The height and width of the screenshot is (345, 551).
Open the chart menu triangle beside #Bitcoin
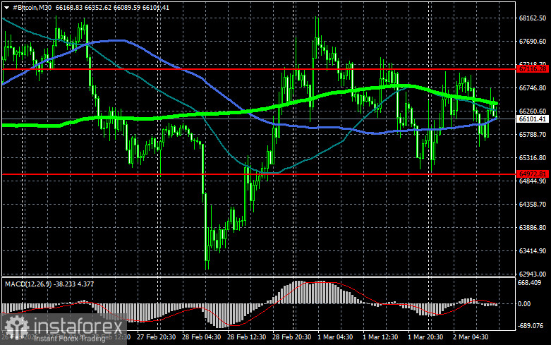(x=6, y=8)
